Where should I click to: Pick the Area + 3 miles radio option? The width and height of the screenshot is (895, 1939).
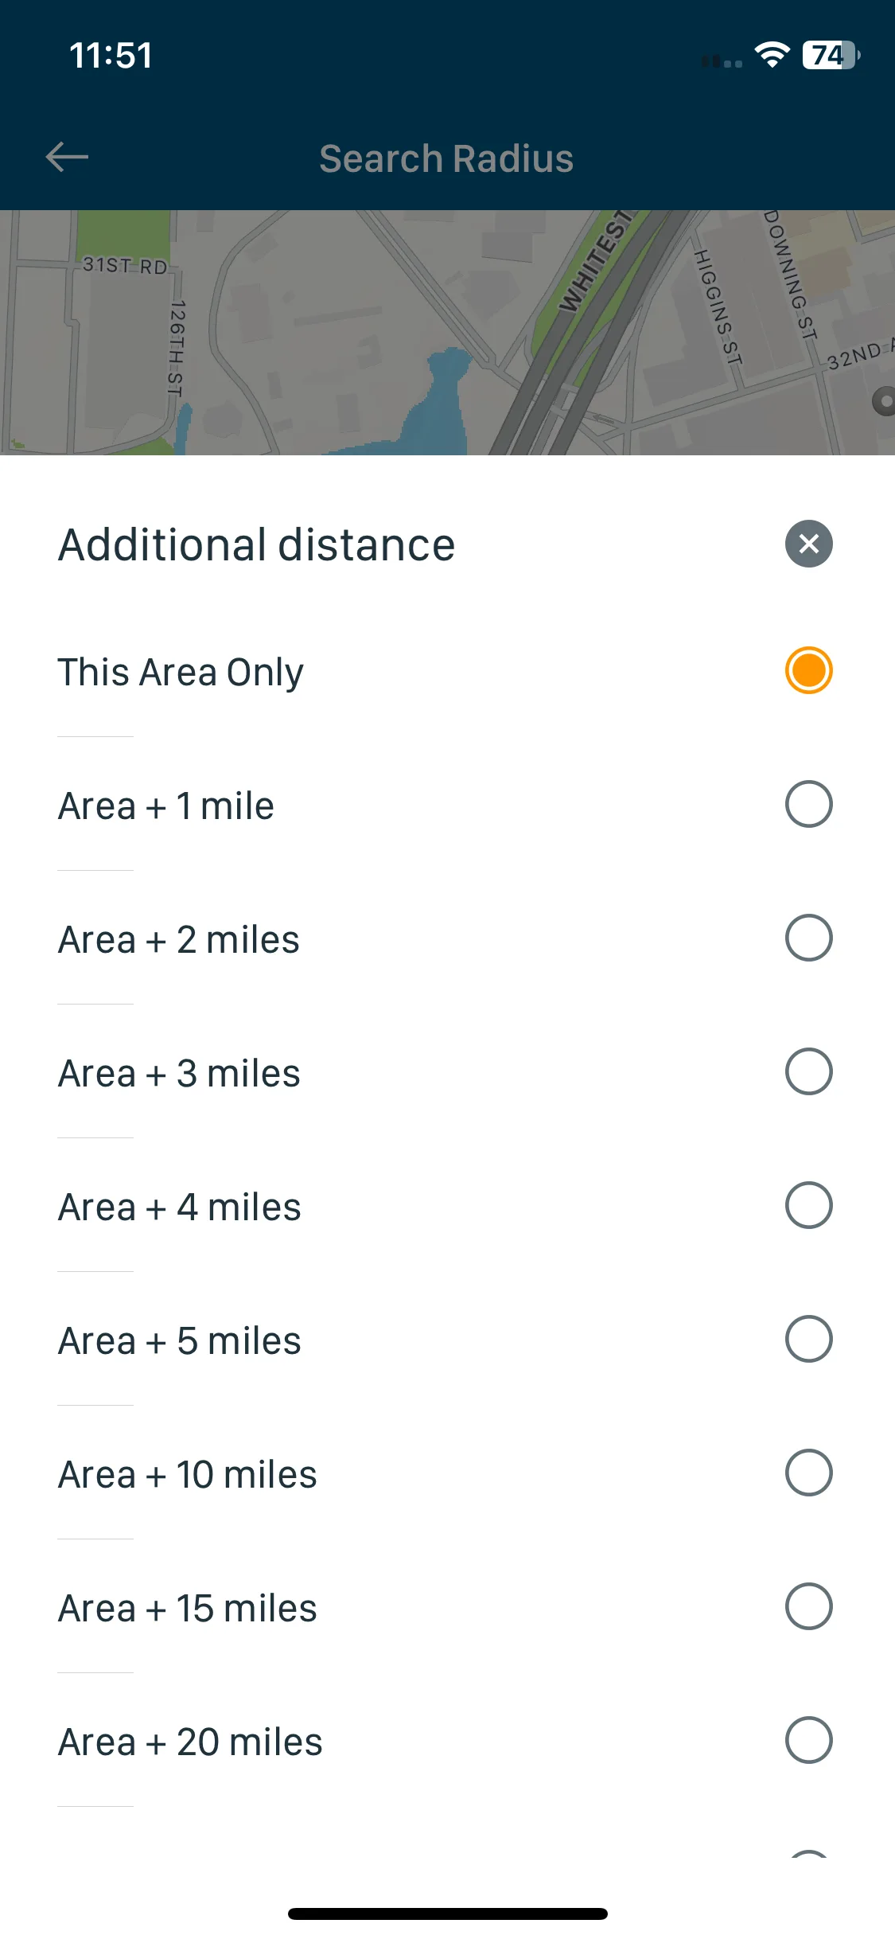[x=808, y=1071]
